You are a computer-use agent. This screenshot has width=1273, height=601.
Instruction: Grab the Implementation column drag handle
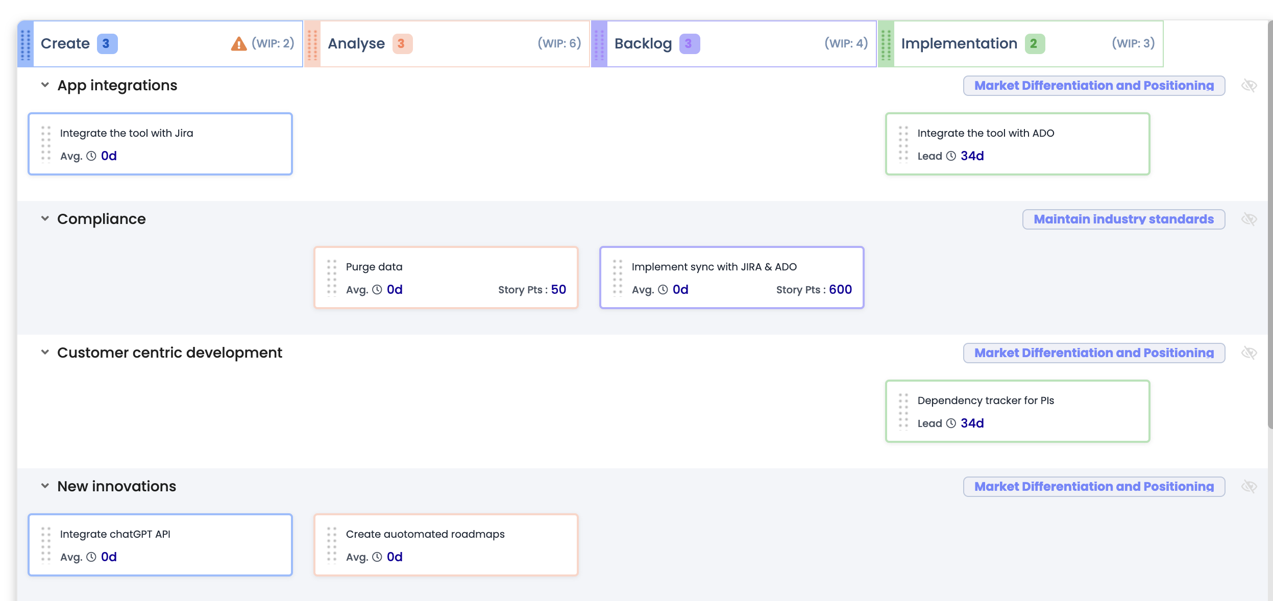[886, 44]
